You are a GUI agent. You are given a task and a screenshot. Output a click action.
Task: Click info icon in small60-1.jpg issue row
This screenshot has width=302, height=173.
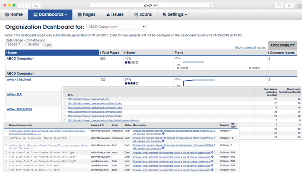[212, 152]
